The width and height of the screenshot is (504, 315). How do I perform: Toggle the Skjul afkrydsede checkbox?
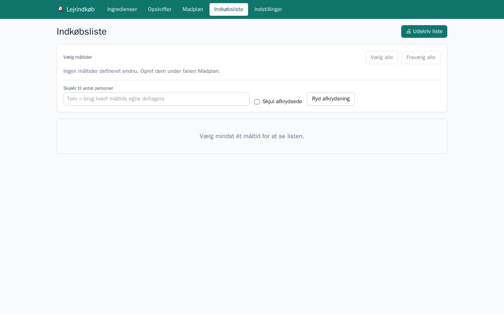257,102
